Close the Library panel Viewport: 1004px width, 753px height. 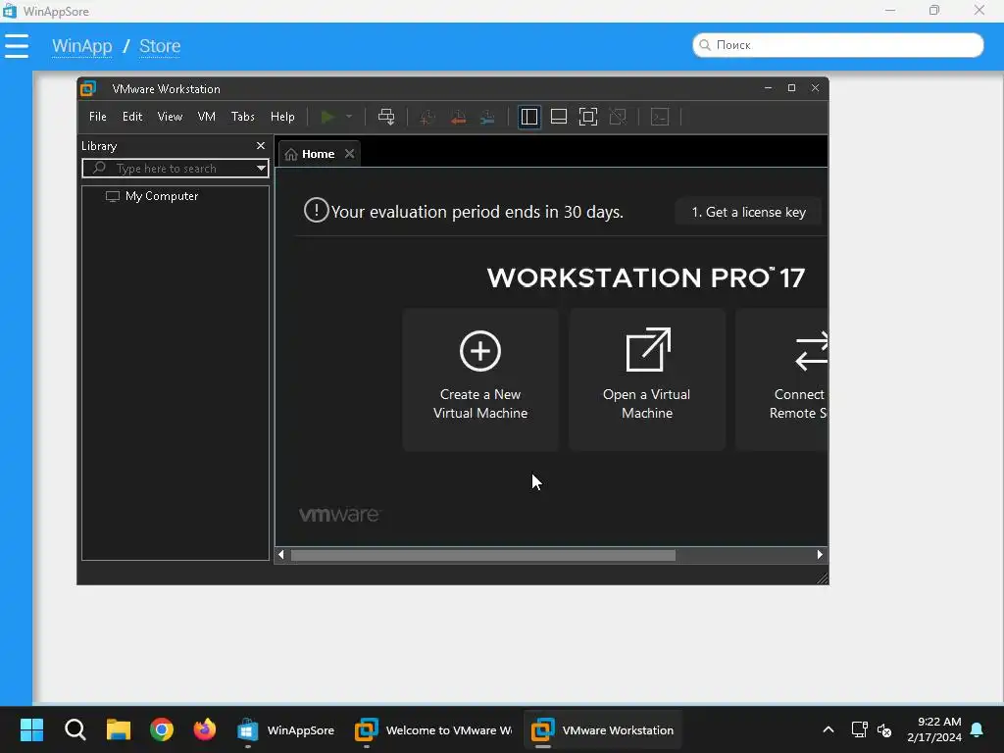[x=261, y=146]
